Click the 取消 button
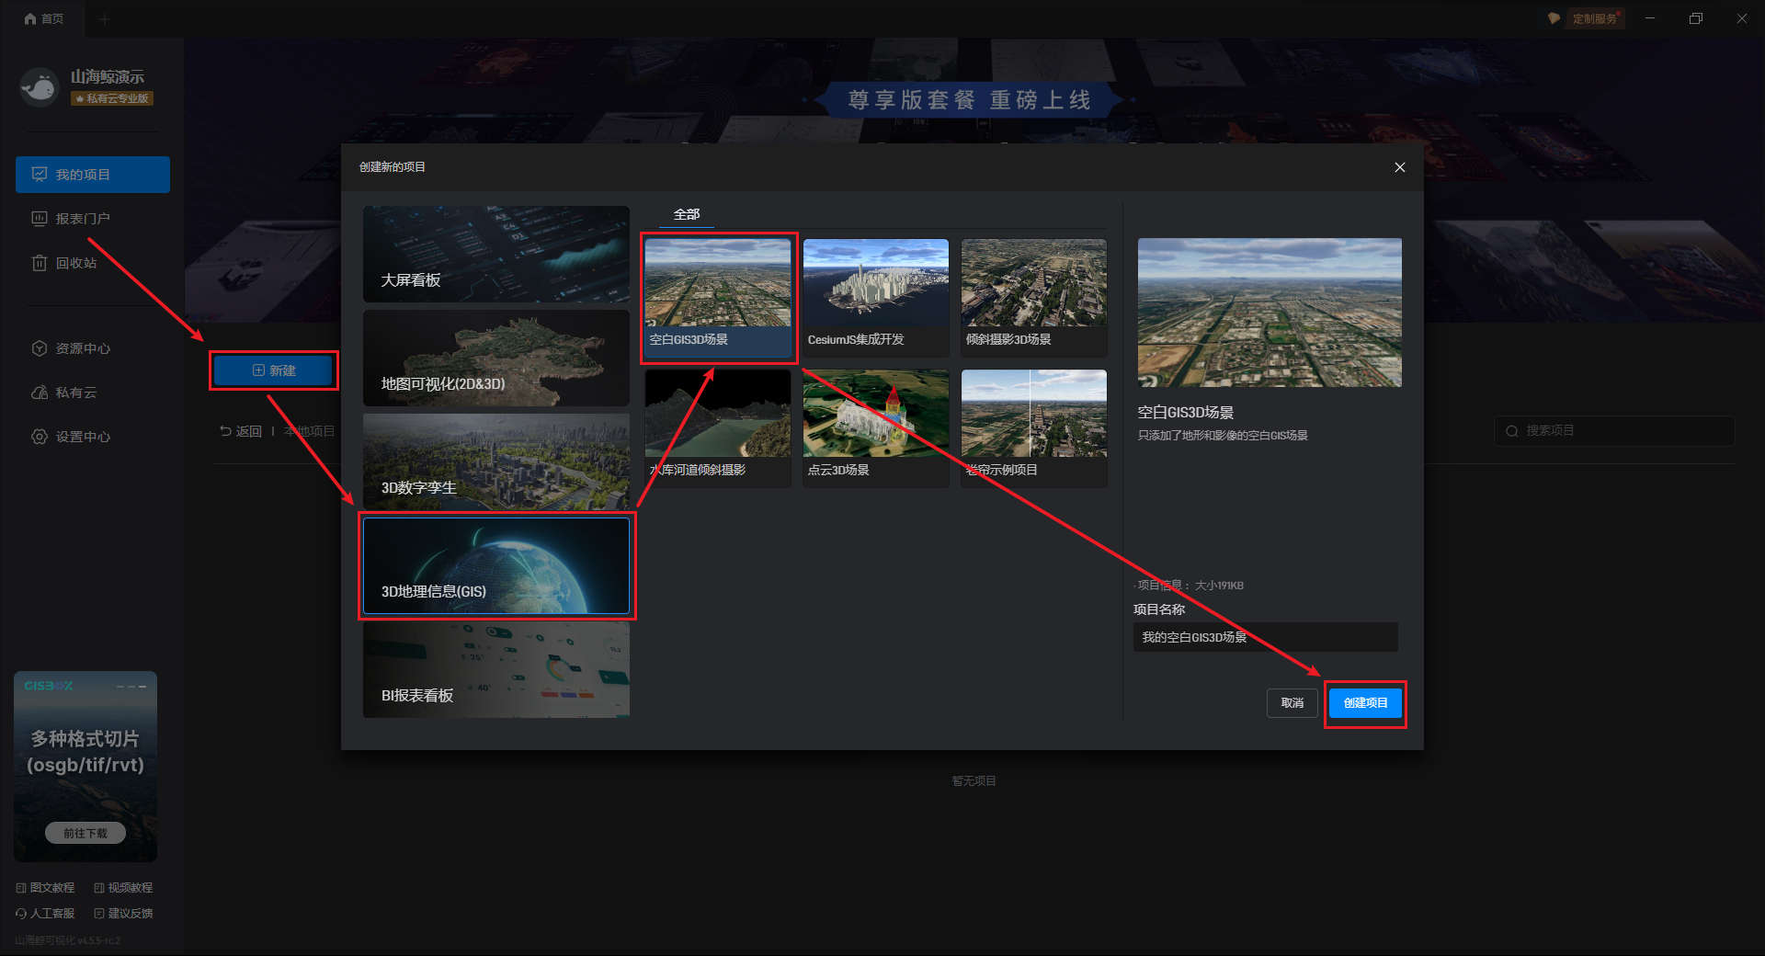Image resolution: width=1765 pixels, height=956 pixels. click(1292, 703)
